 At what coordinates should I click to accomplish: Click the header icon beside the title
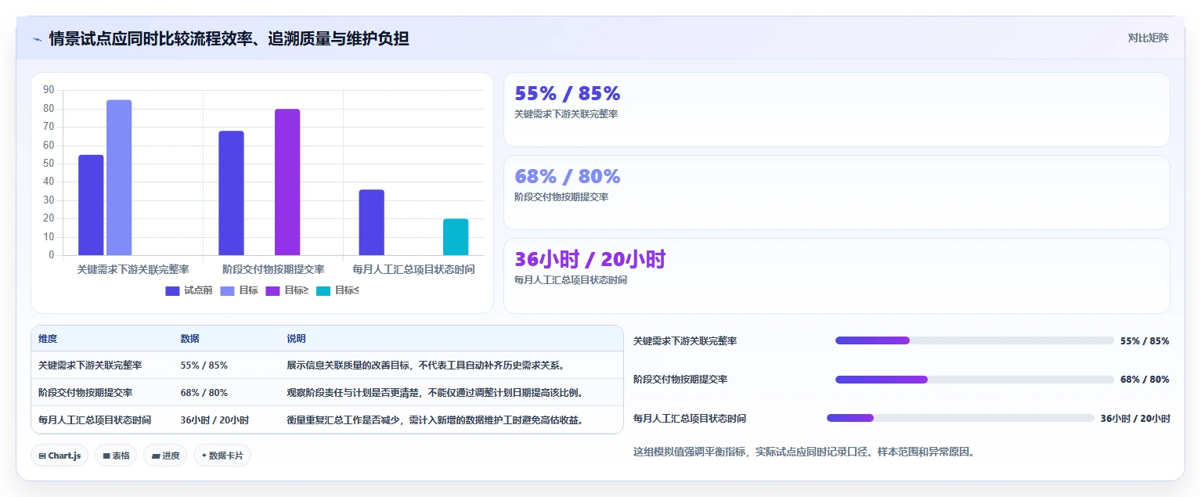tap(37, 39)
